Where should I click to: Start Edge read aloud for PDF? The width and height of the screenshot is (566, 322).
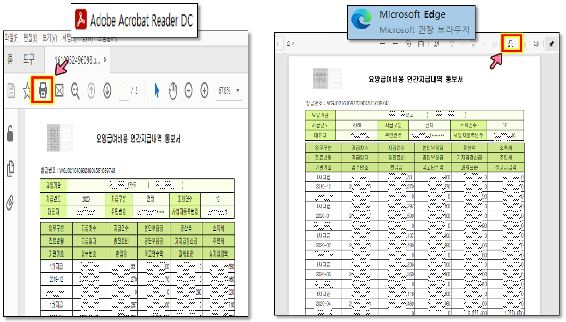[x=436, y=44]
